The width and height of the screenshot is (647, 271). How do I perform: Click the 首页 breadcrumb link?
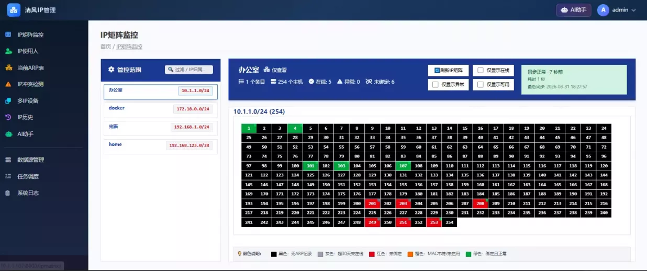105,47
